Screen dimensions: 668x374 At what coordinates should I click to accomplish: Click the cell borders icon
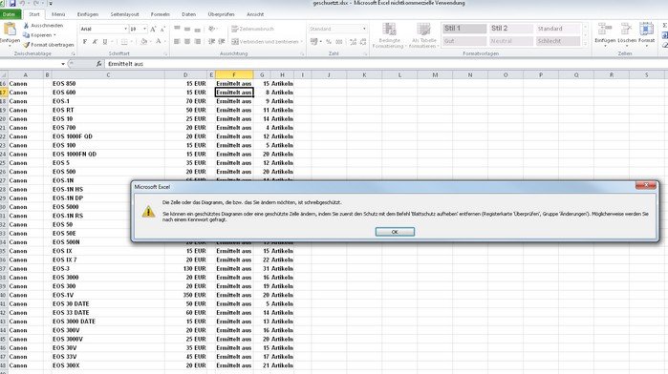click(x=124, y=42)
